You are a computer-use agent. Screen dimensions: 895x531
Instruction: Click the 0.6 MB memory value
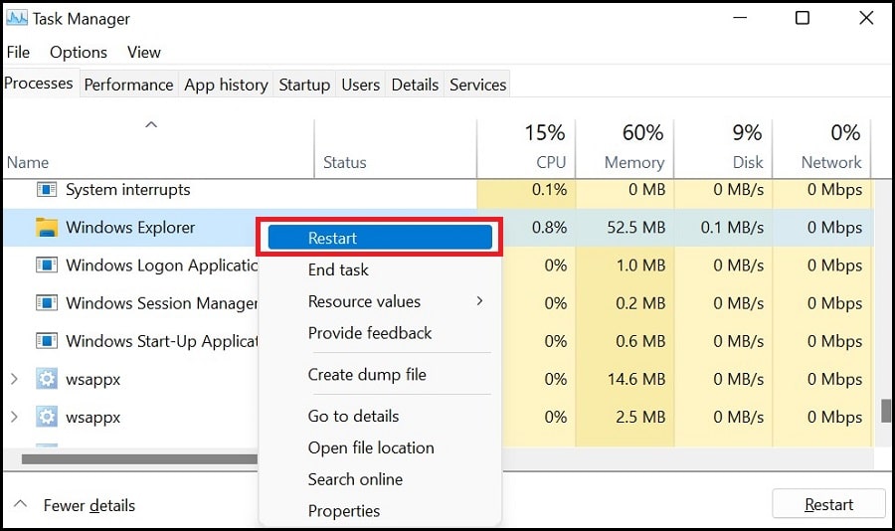640,341
